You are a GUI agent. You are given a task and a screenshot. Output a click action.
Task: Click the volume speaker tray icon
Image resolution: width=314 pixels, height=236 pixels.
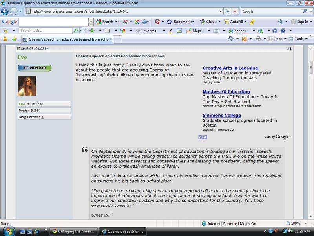[x=290, y=231]
